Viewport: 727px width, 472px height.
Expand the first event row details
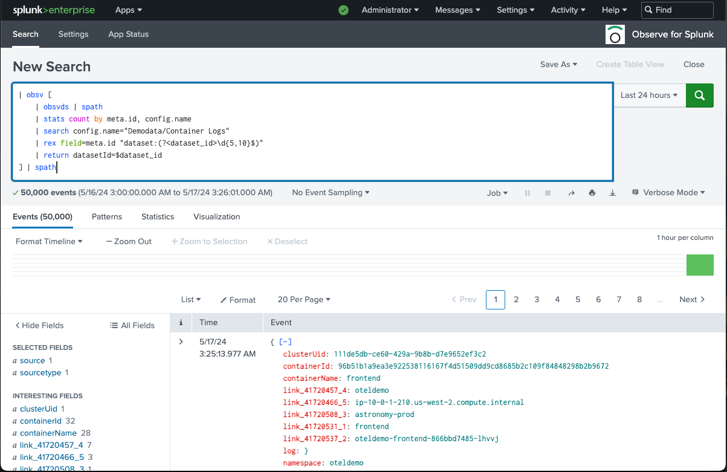pos(181,342)
